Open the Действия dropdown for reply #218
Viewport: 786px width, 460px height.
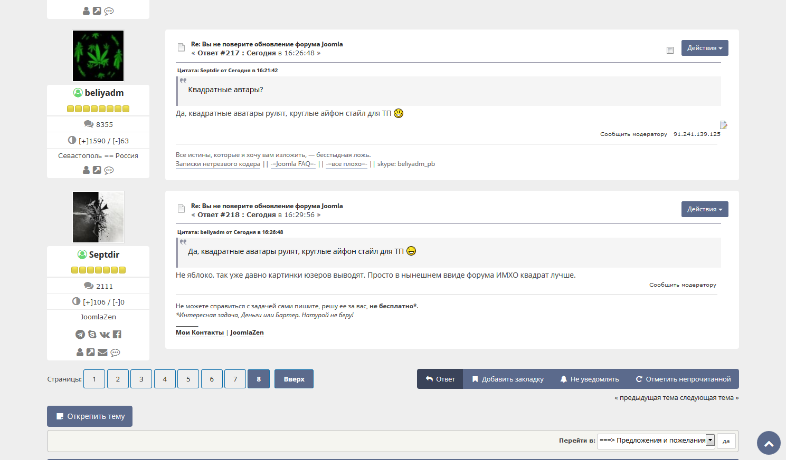coord(705,209)
